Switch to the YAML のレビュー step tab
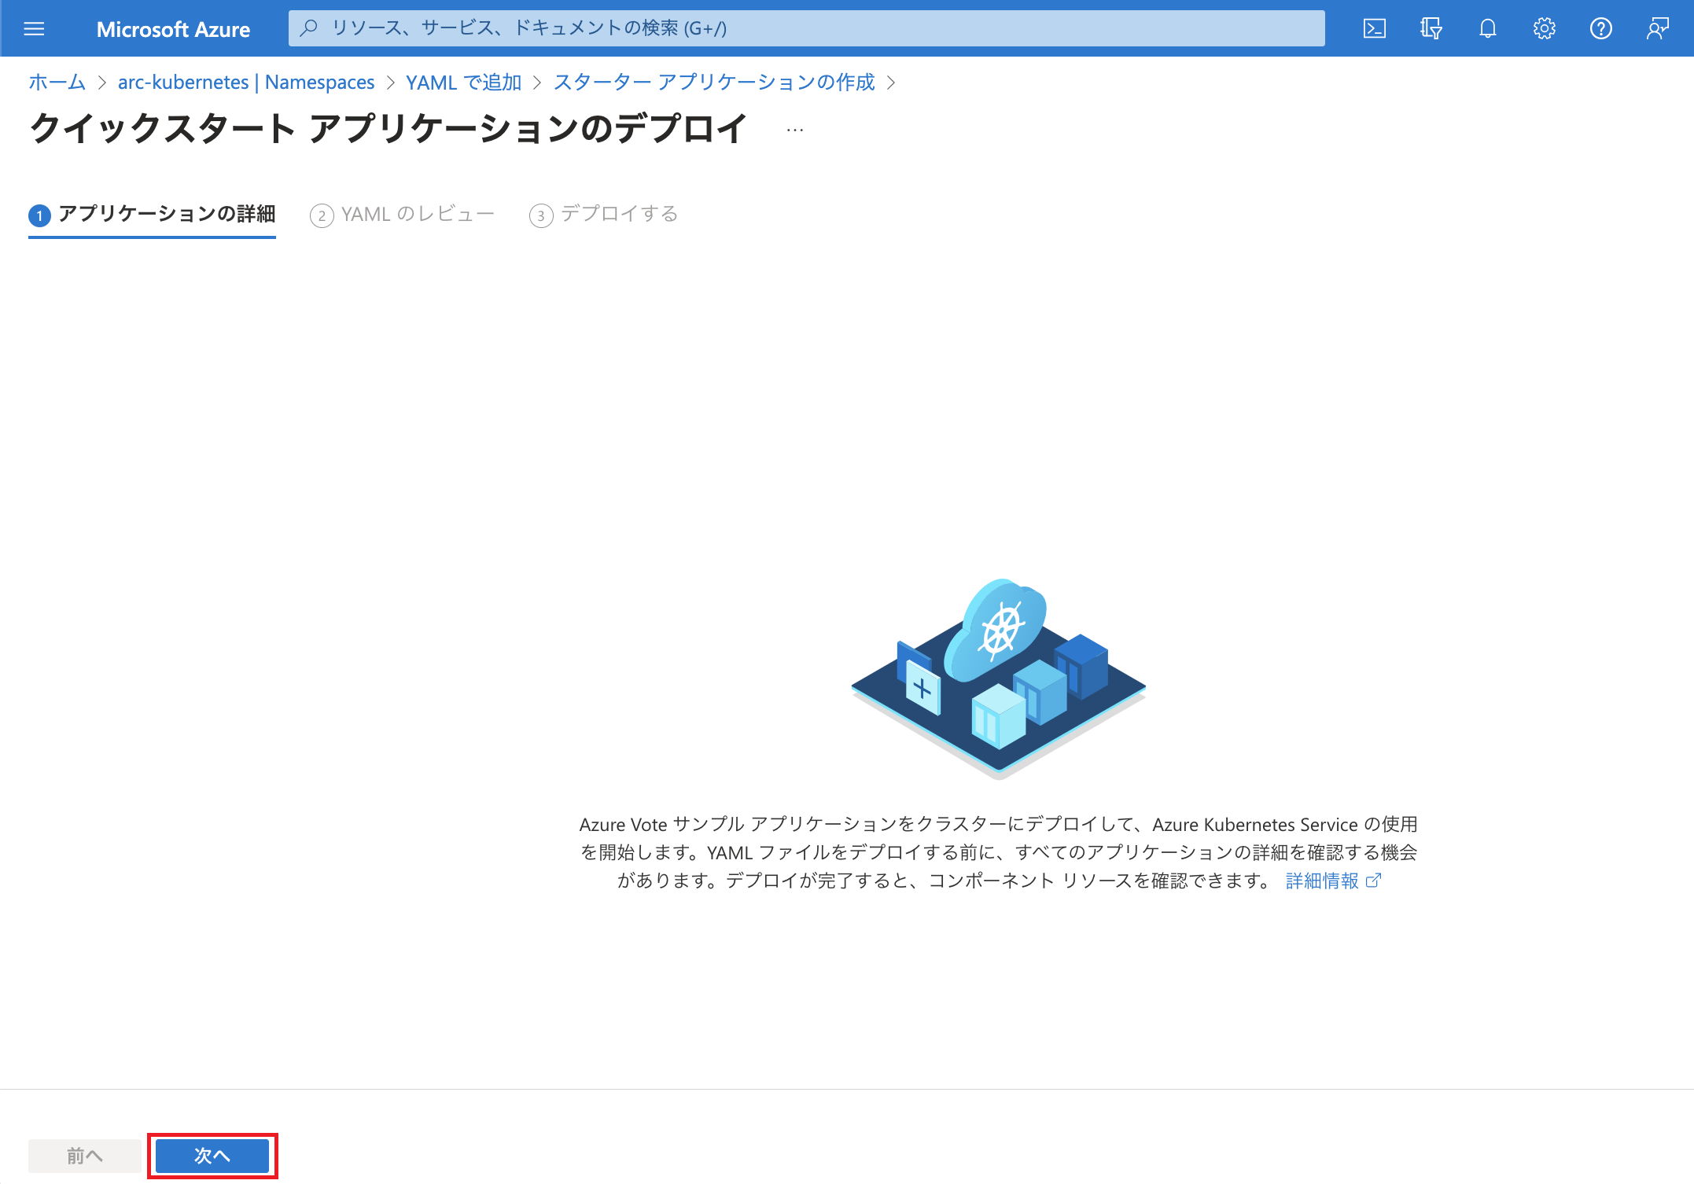 click(402, 215)
